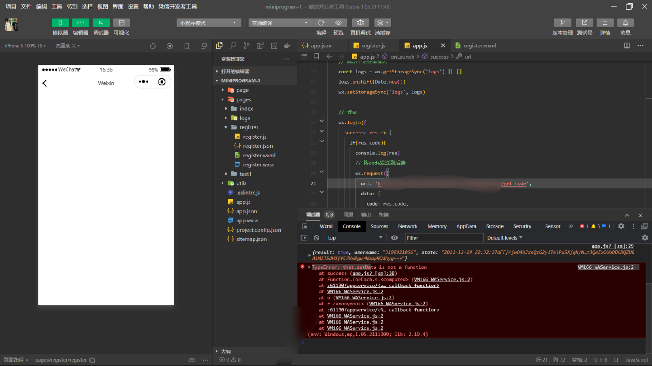Open the 消息 notifications icon
Screen dimensions: 652x366
pyautogui.click(x=626, y=22)
